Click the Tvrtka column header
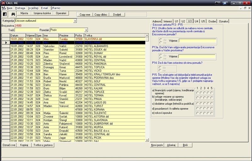 [115, 36]
